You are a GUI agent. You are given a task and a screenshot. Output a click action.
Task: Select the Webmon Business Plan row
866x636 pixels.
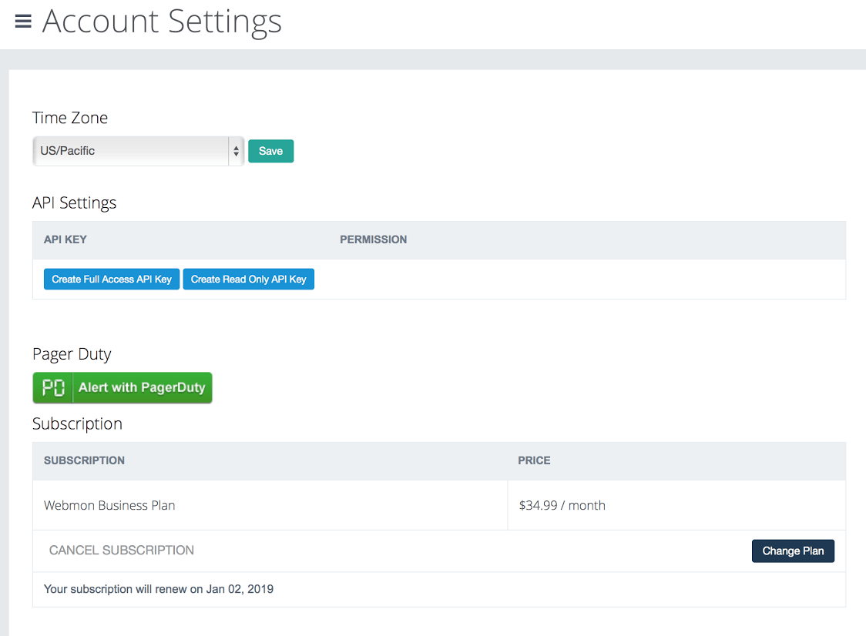[x=109, y=506]
